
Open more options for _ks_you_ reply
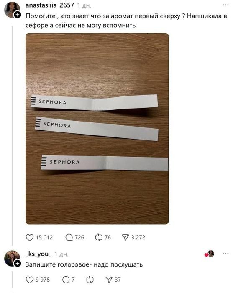(226, 254)
